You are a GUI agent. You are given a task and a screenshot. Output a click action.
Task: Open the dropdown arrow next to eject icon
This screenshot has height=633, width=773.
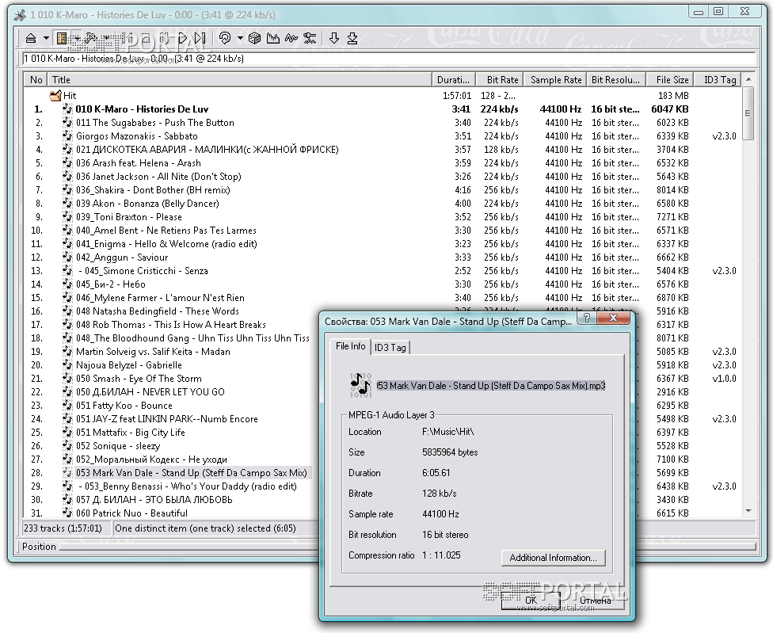click(46, 38)
